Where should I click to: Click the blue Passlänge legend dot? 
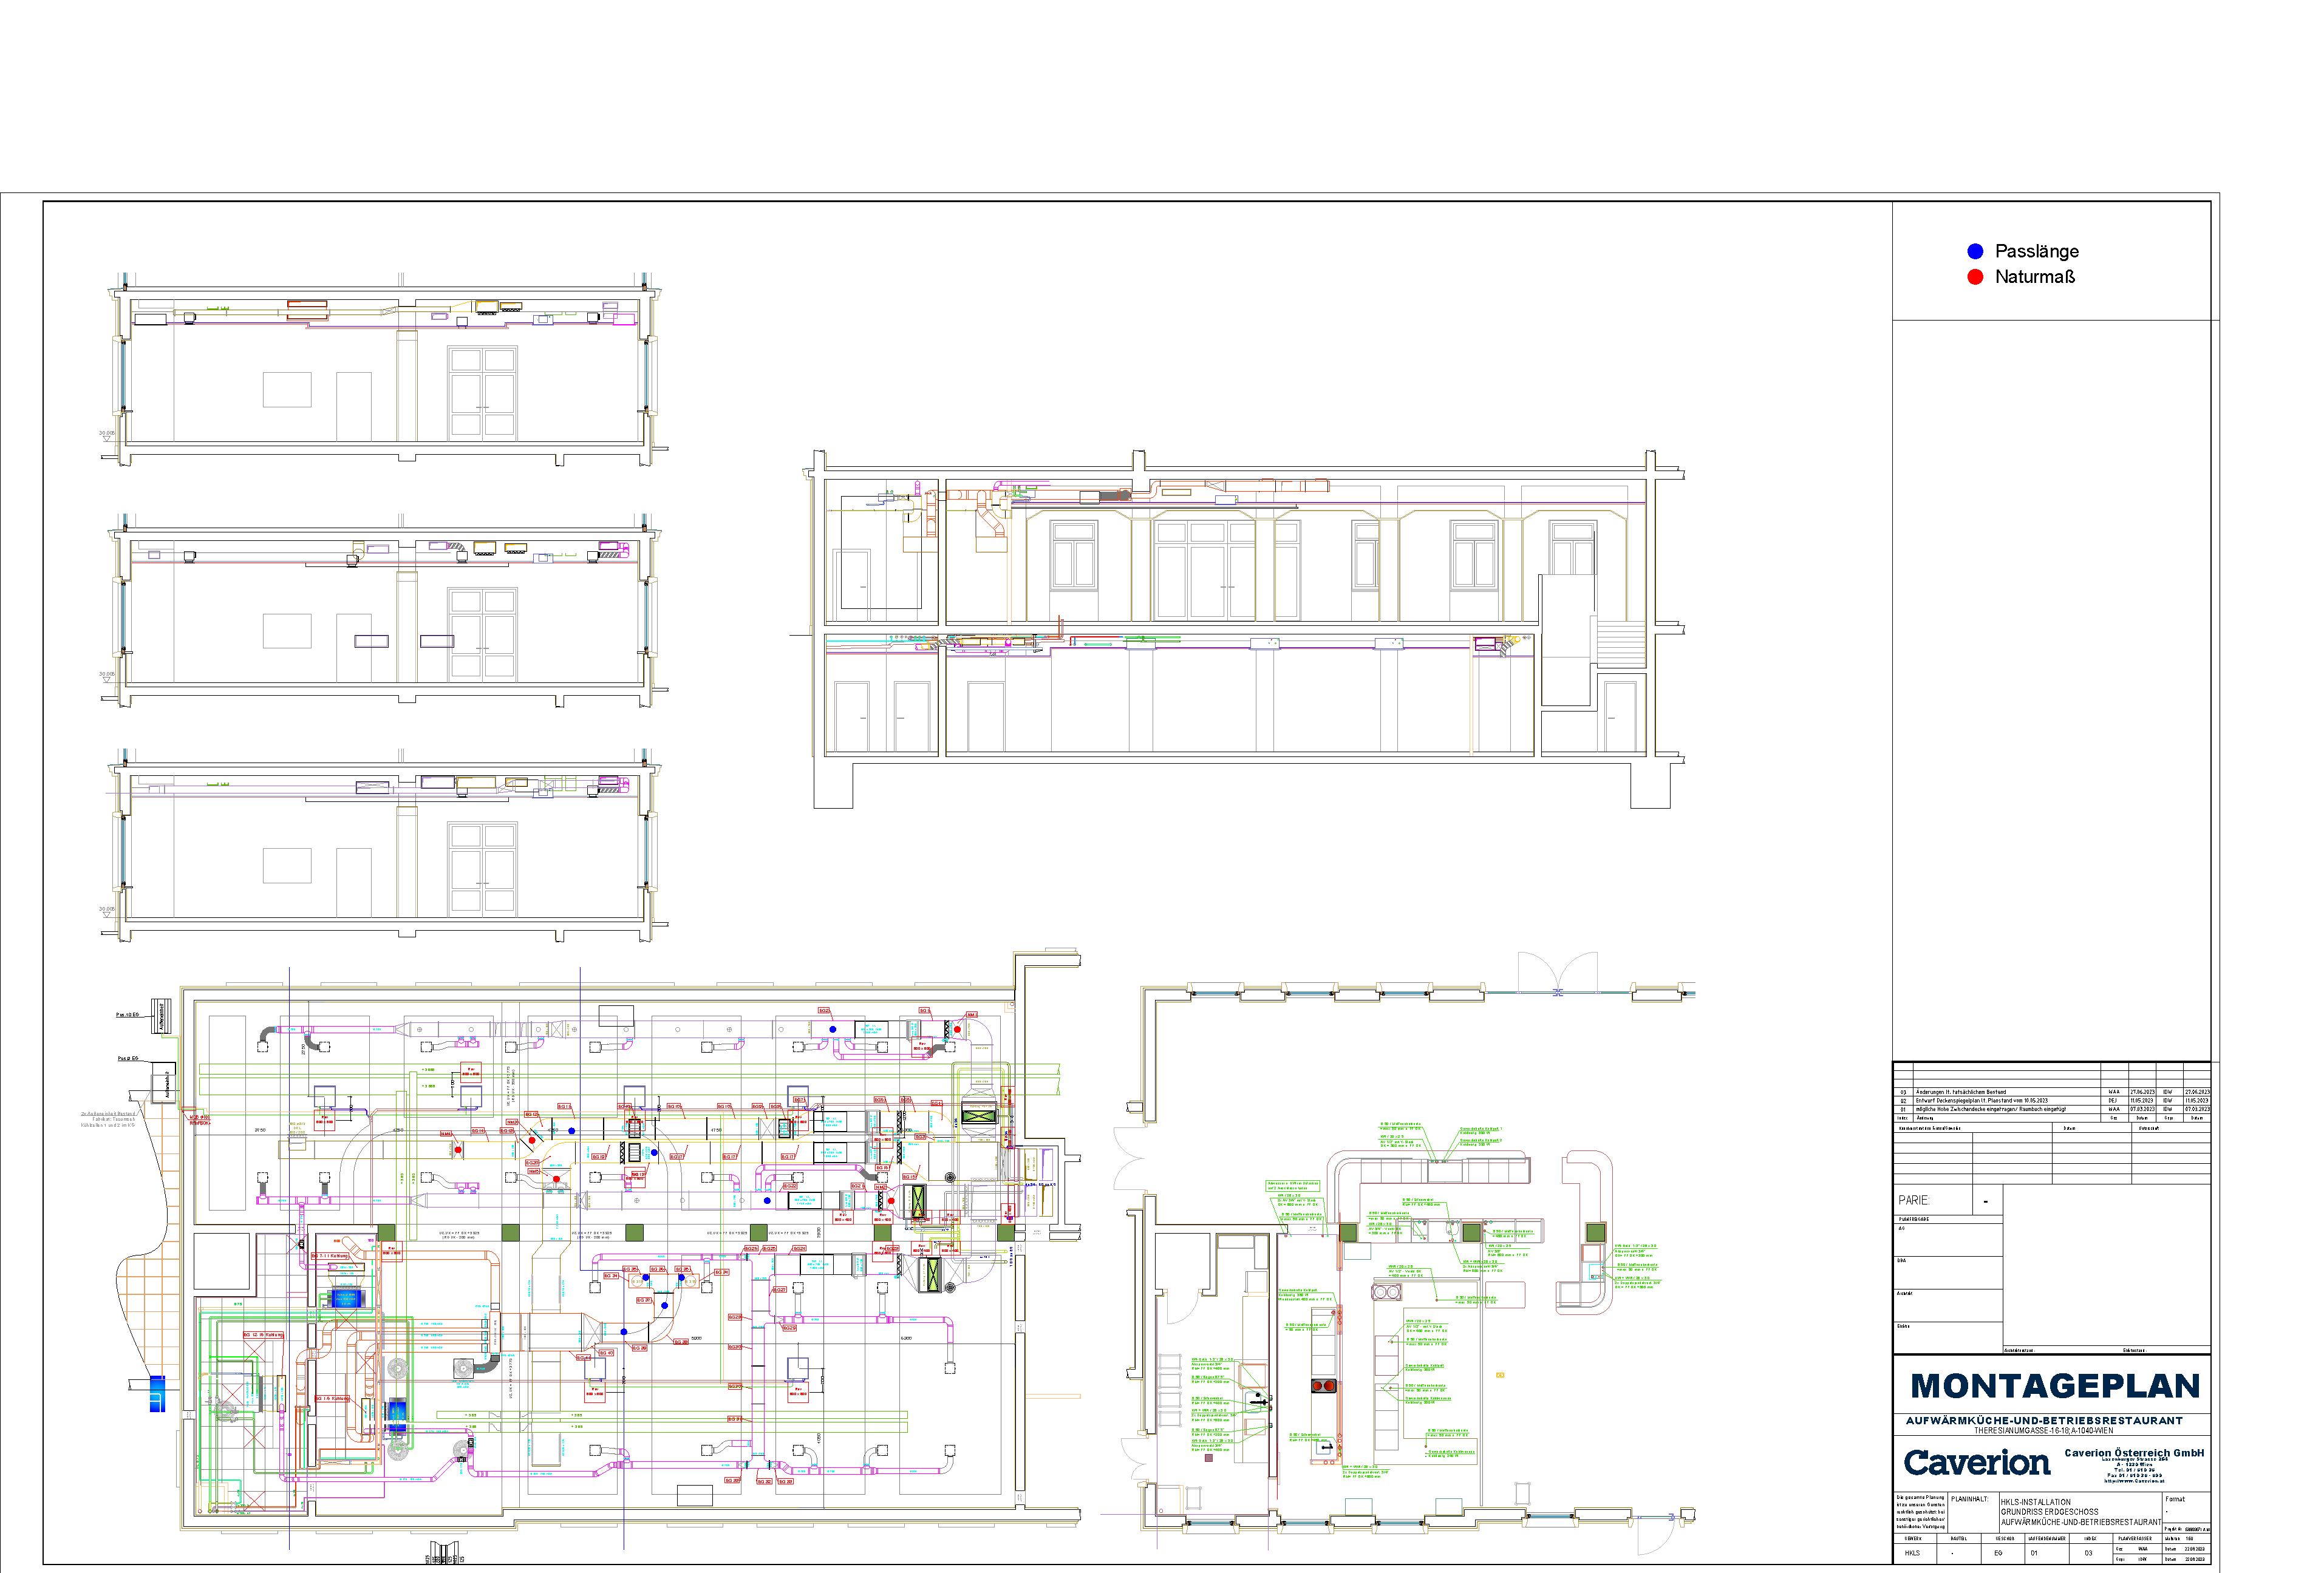[1975, 251]
